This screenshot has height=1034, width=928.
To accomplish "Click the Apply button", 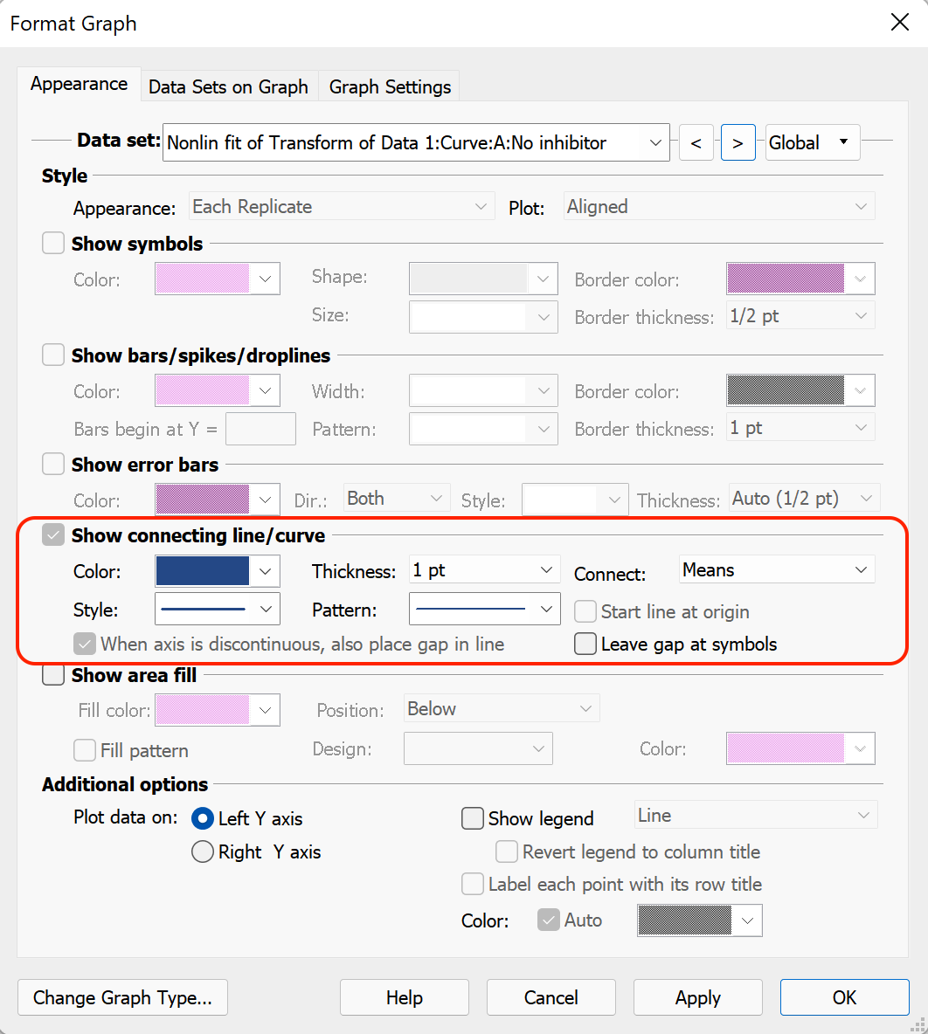I will (697, 997).
